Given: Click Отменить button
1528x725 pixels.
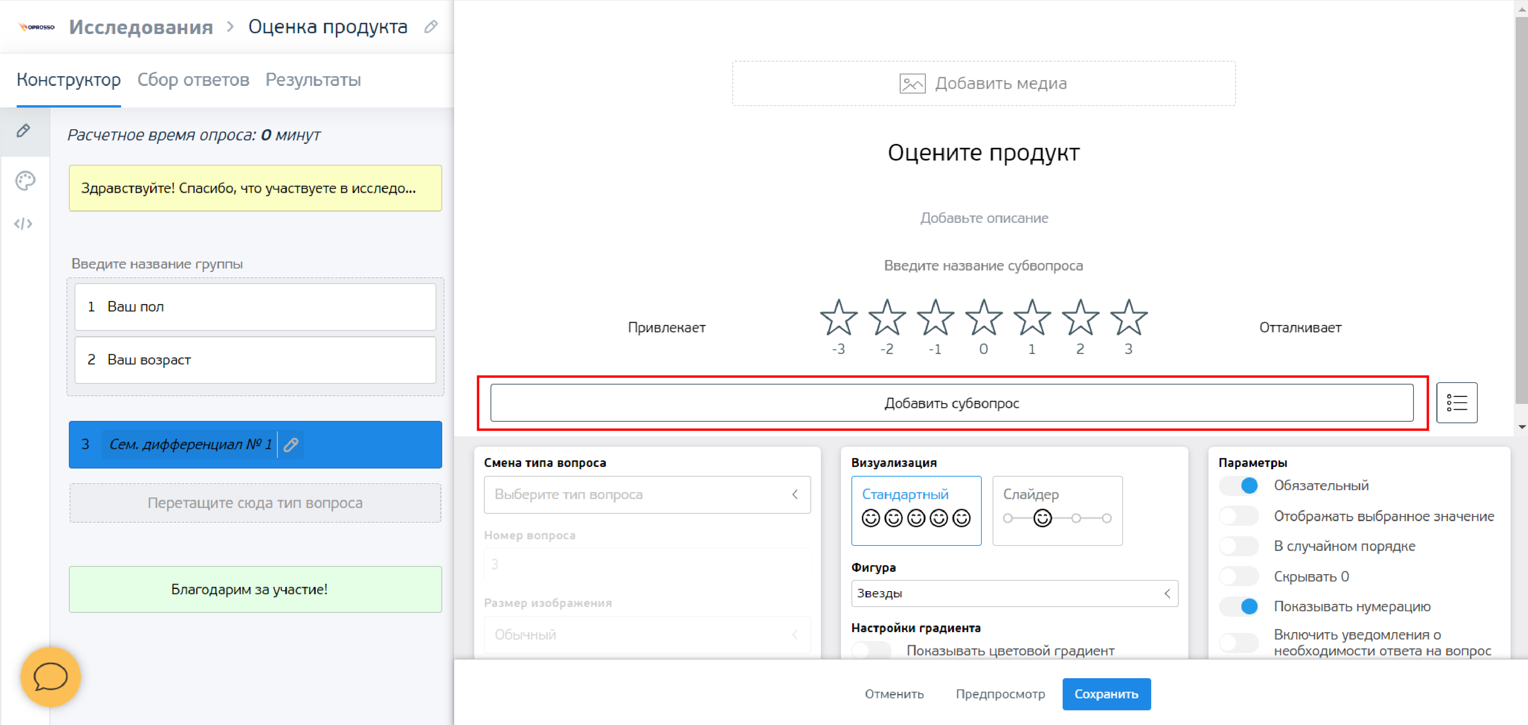Looking at the screenshot, I should 894,694.
